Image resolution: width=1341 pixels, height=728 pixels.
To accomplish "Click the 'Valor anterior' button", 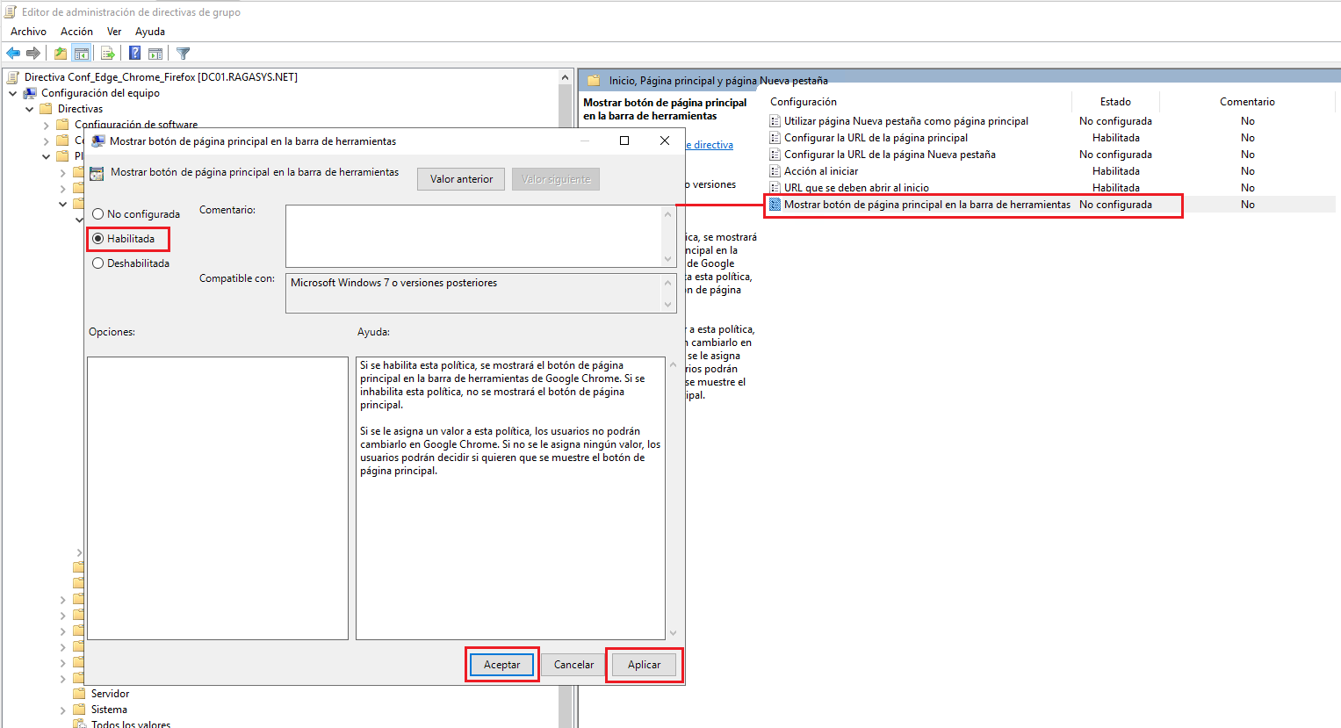I will (460, 178).
